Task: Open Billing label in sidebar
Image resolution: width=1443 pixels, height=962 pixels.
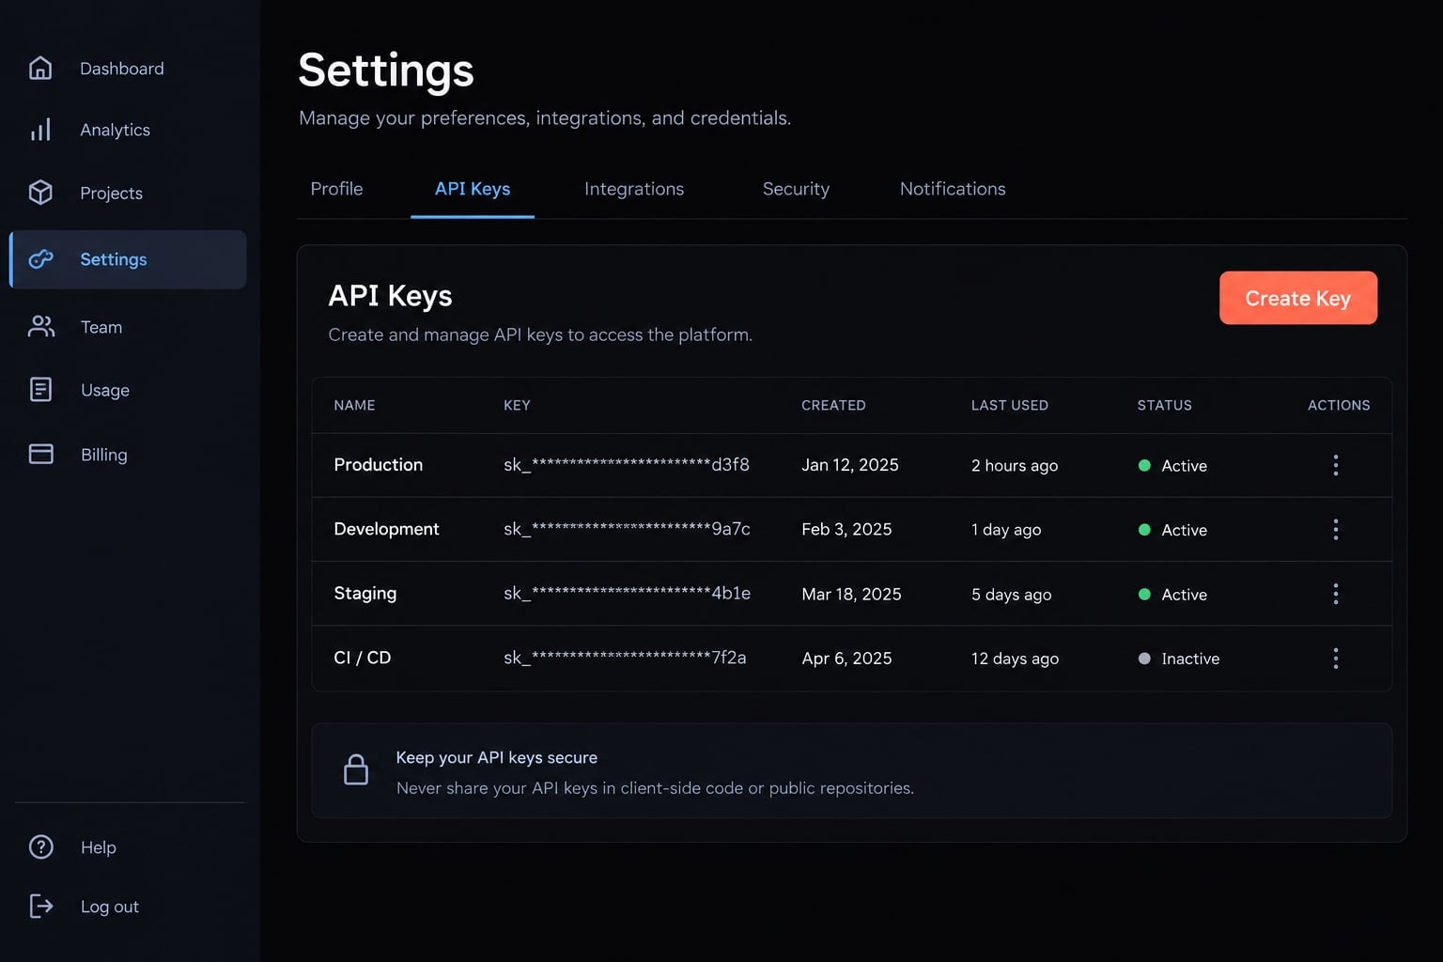Action: coord(103,455)
